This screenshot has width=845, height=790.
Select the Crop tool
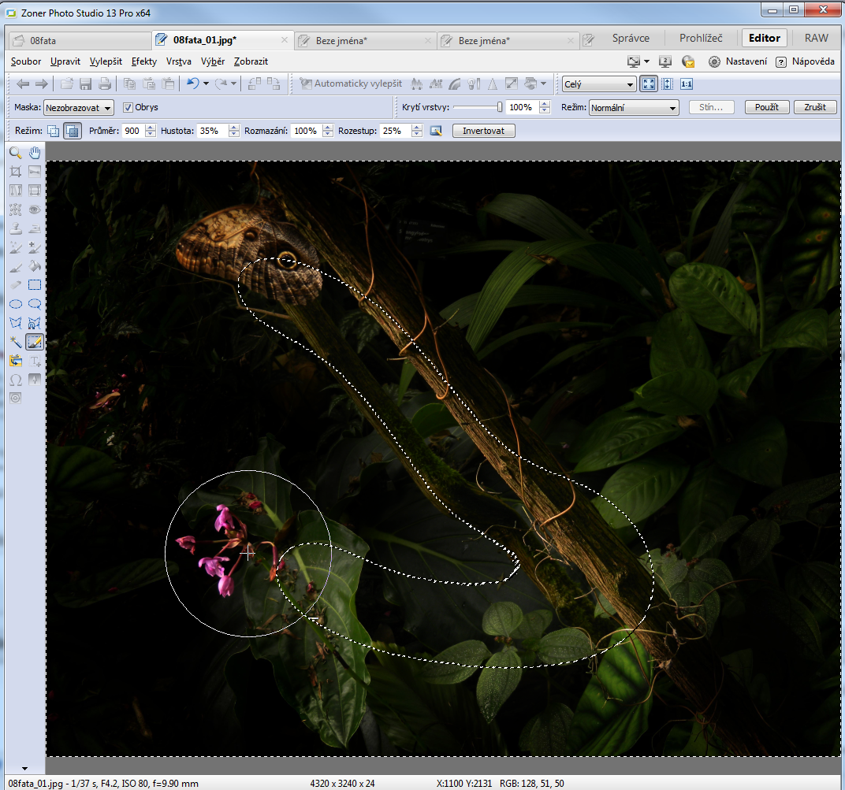point(15,172)
